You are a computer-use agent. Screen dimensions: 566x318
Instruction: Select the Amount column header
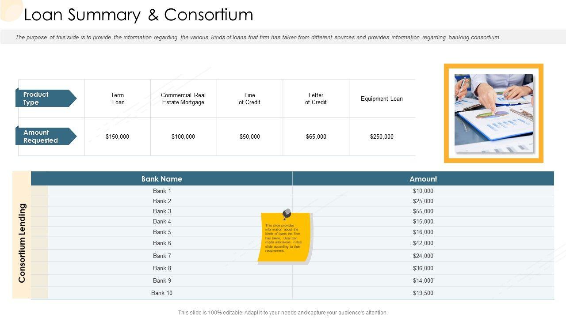pos(423,179)
